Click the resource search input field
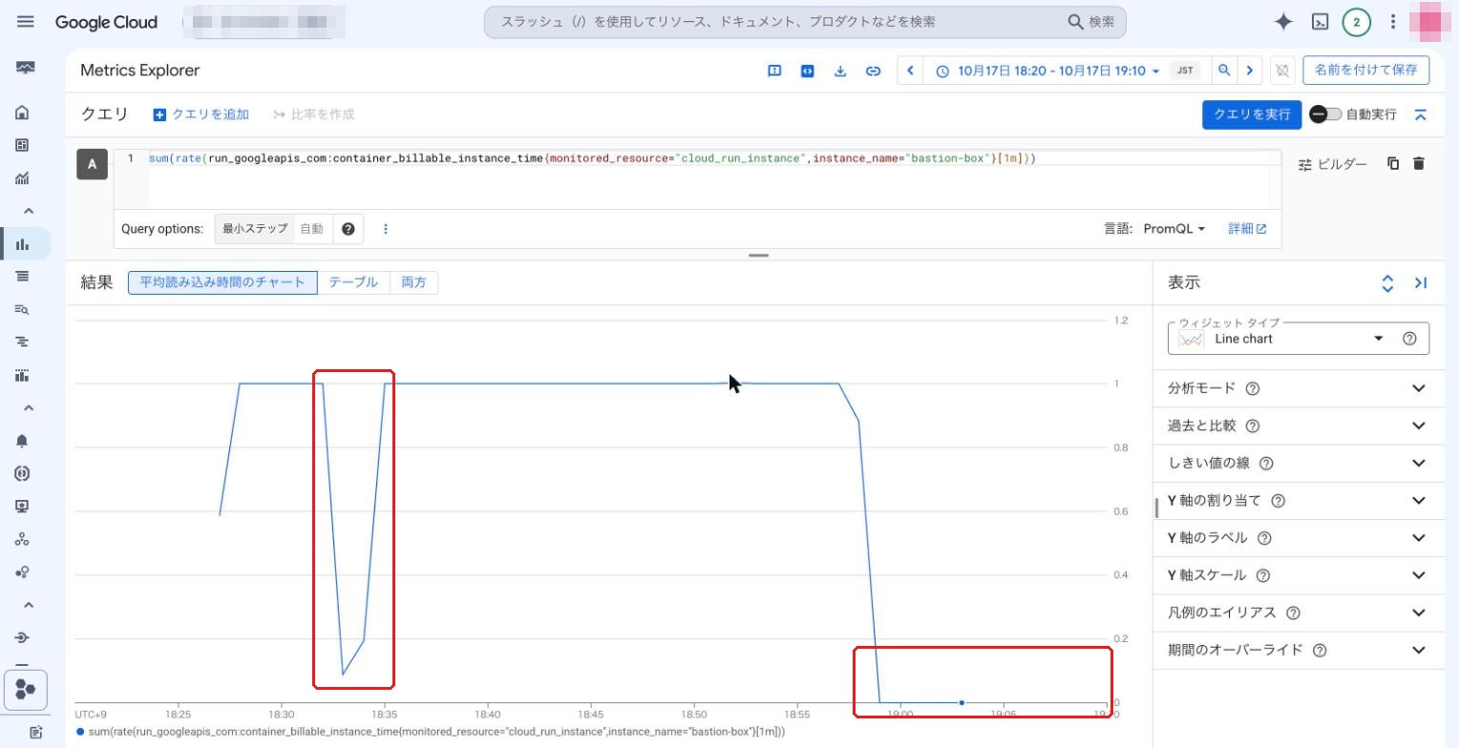 point(778,22)
